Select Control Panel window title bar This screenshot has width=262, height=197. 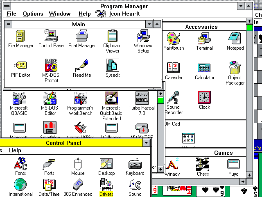71,143
